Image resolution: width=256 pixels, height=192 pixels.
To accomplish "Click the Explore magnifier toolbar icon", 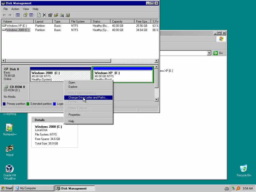I will point(62,15).
